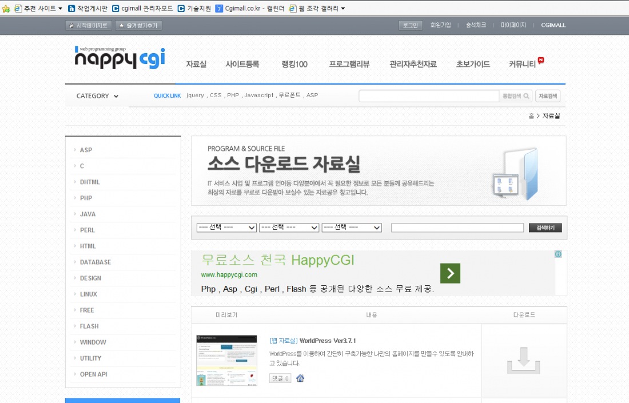Click the WordPress preview thumbnail
Screen dimensions: 629x403
click(226, 361)
